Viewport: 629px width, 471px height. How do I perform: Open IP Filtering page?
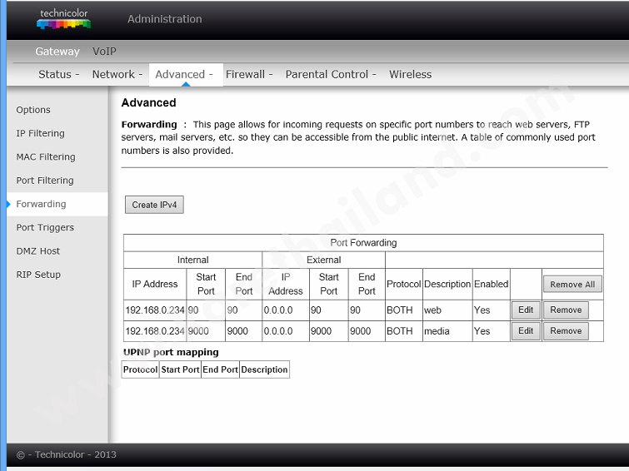(x=40, y=133)
